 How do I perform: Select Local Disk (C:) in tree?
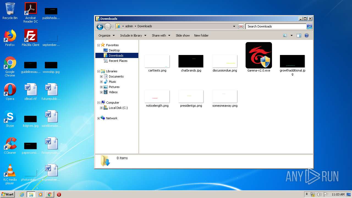[x=118, y=108]
